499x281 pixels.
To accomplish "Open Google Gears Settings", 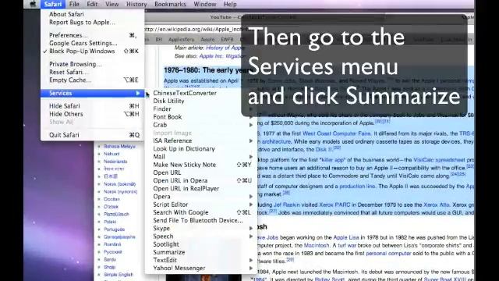I will point(83,43).
